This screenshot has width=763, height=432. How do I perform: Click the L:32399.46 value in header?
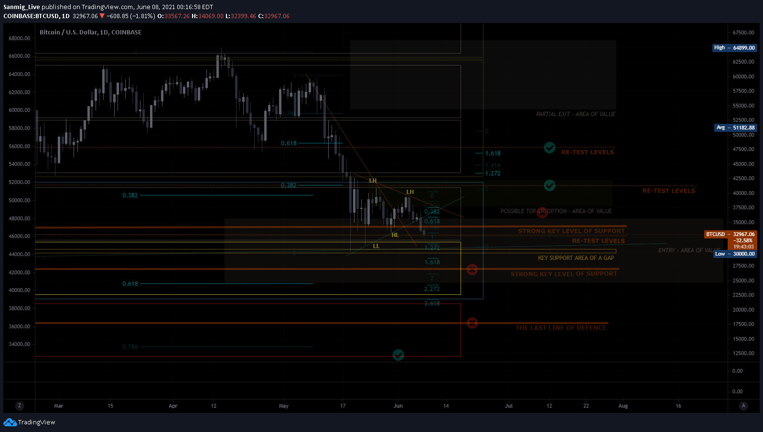[241, 16]
